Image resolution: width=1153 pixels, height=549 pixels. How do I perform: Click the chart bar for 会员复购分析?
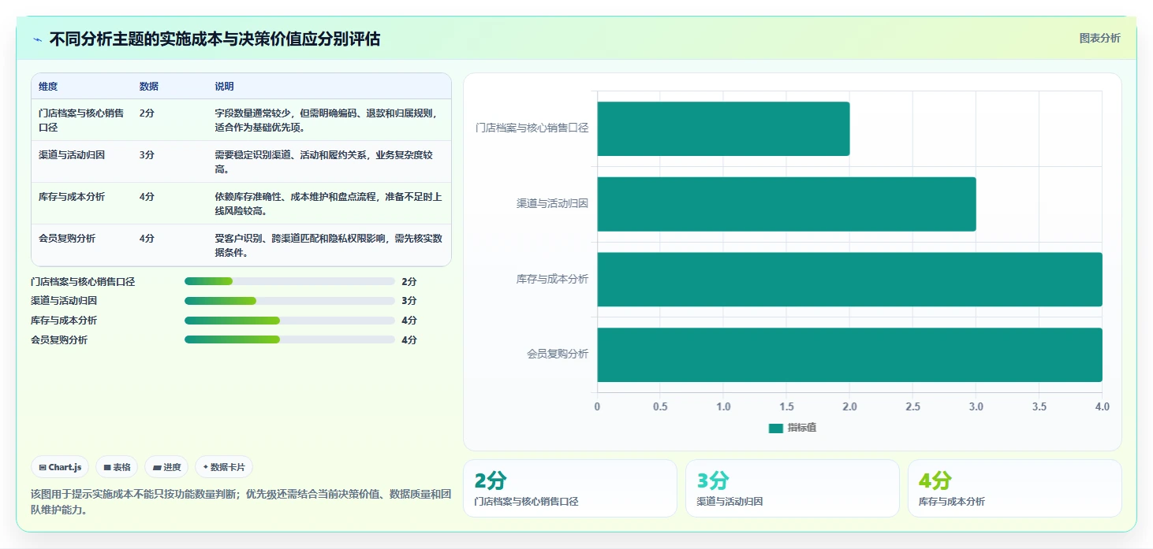[x=849, y=354]
